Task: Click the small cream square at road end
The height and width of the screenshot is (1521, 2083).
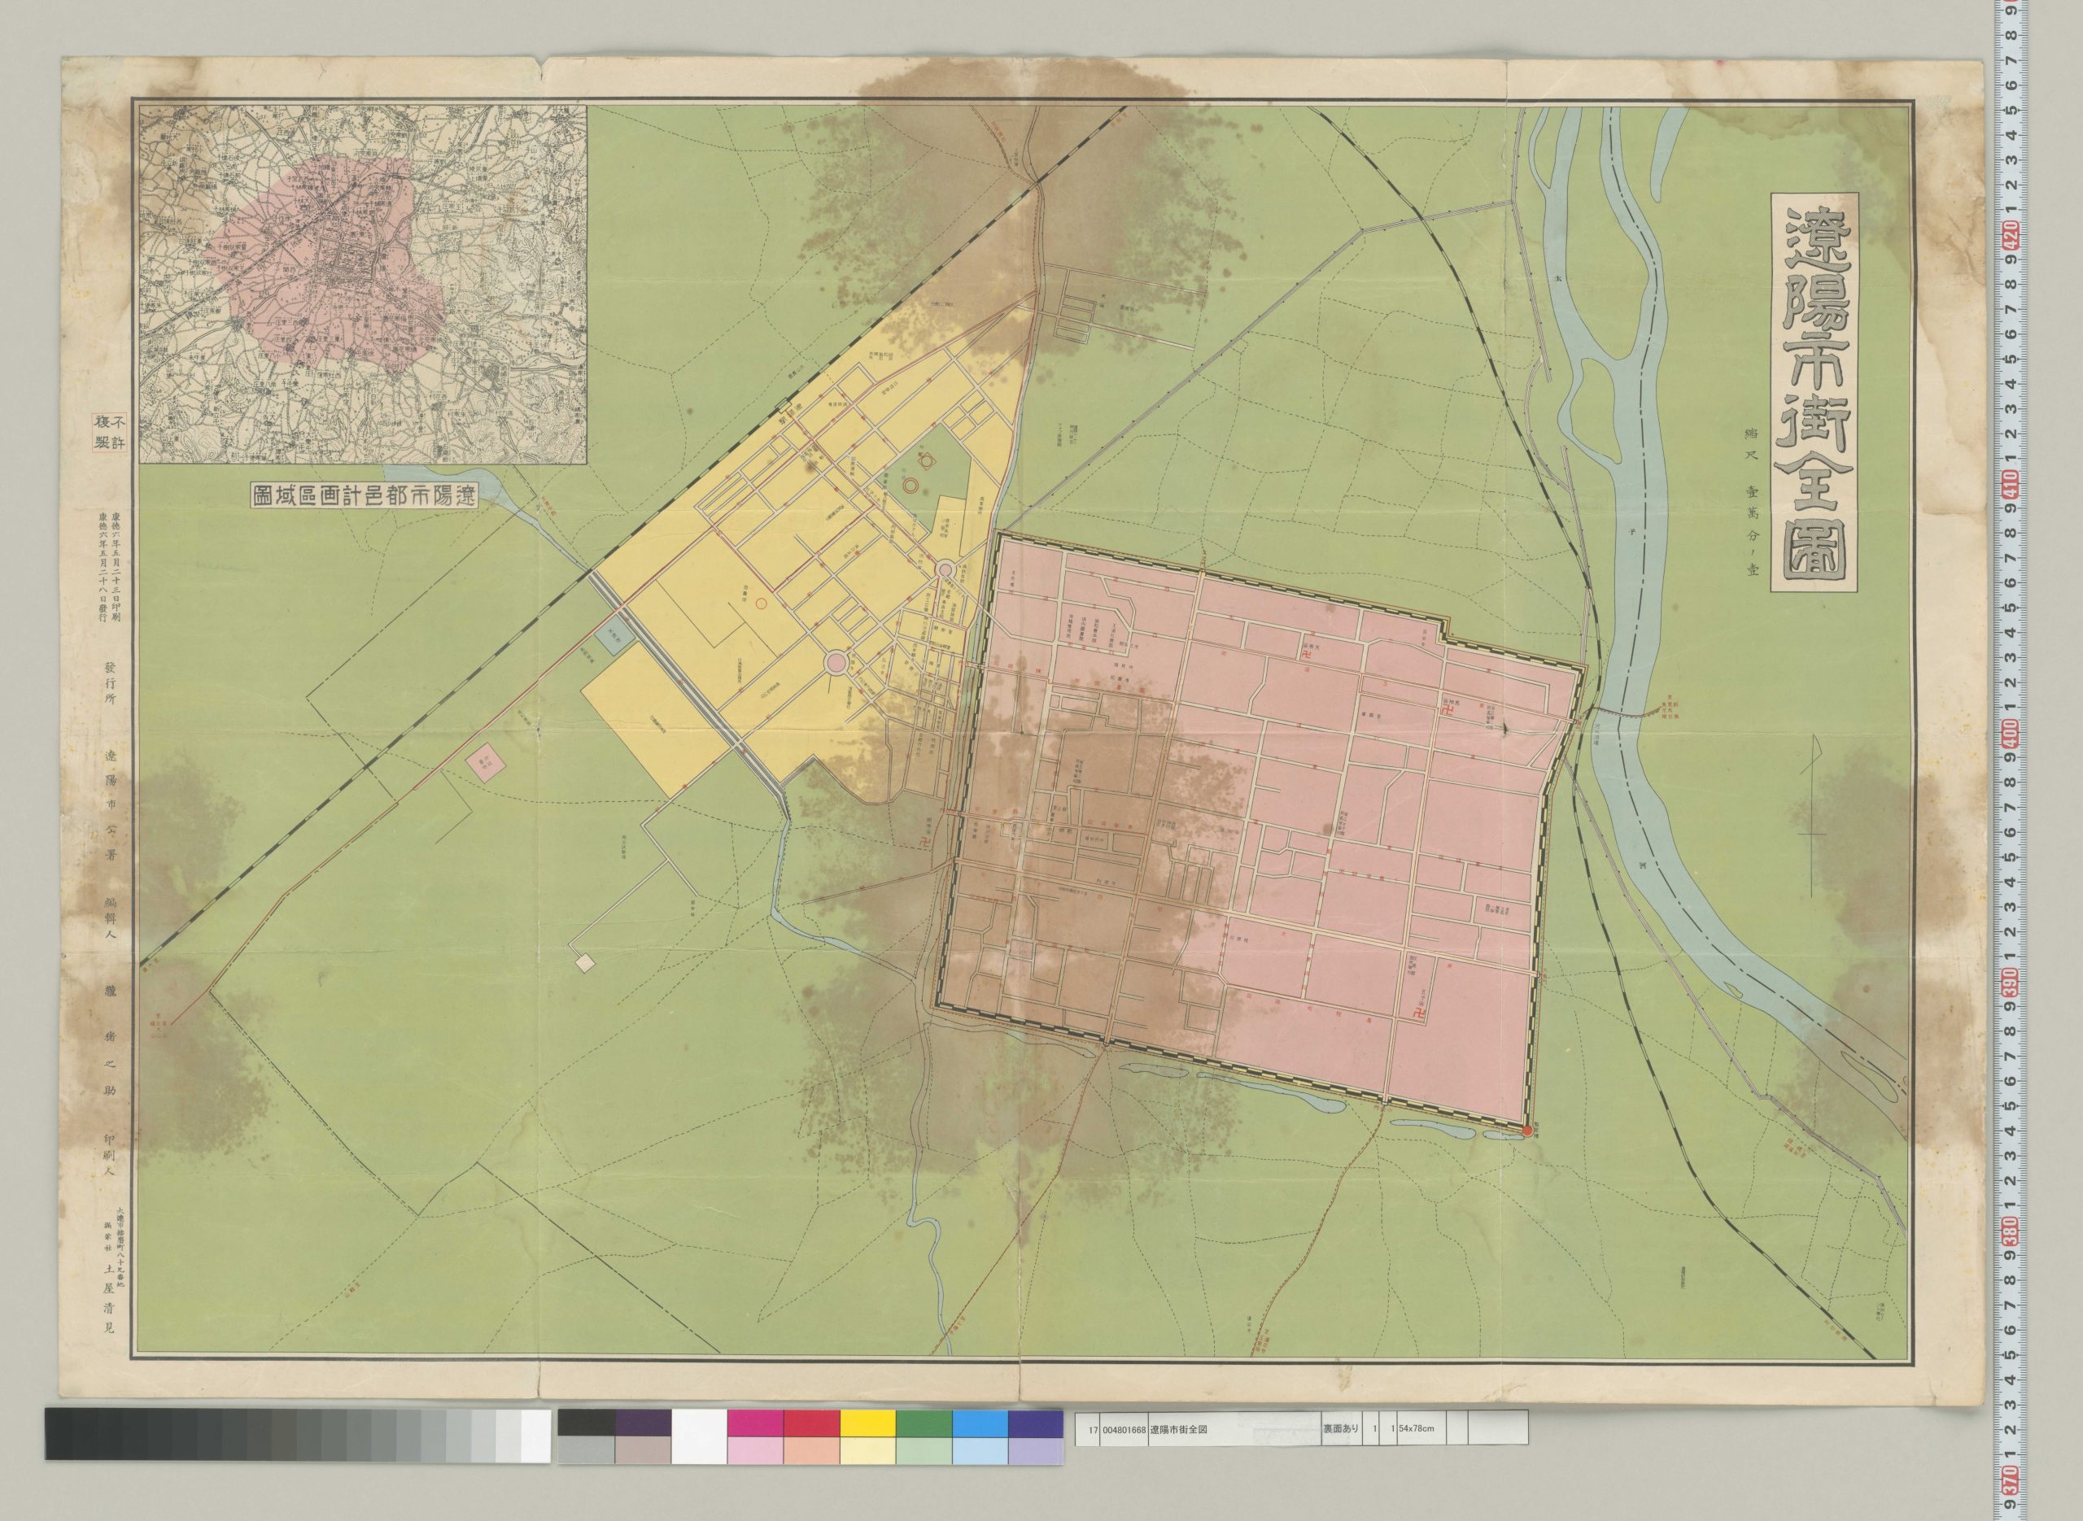Action: click(586, 963)
